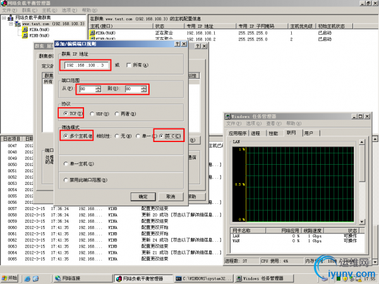Click the 专用 IP 地址 column header
The height and width of the screenshot is (284, 379).
[210, 26]
